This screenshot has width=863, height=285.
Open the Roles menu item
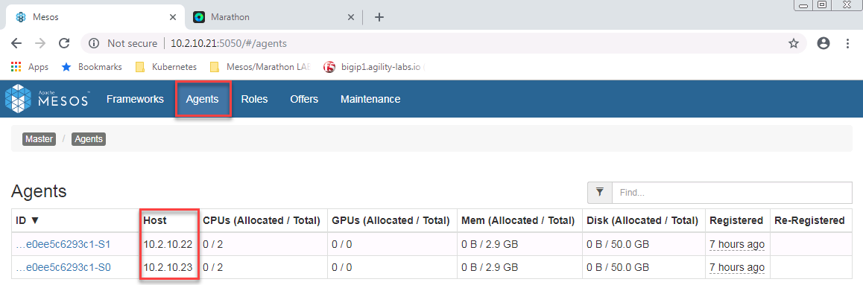(x=254, y=100)
